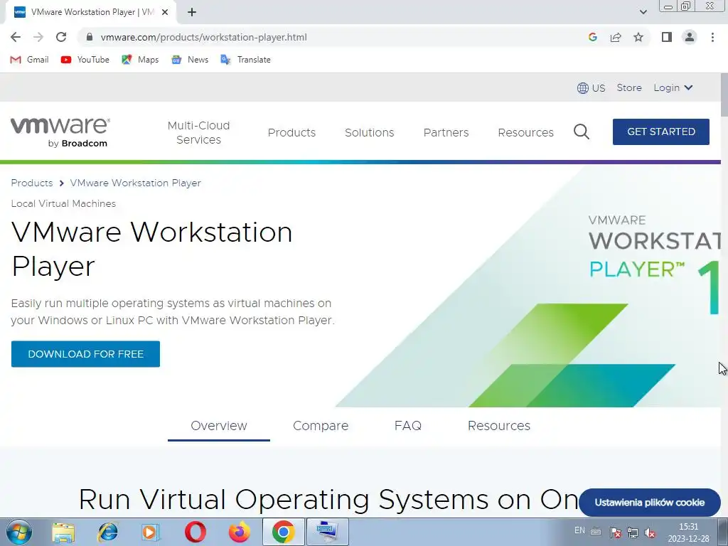
Task: Open the Solutions navigation menu
Action: coord(370,132)
